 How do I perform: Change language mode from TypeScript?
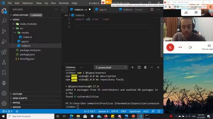pos(134,111)
